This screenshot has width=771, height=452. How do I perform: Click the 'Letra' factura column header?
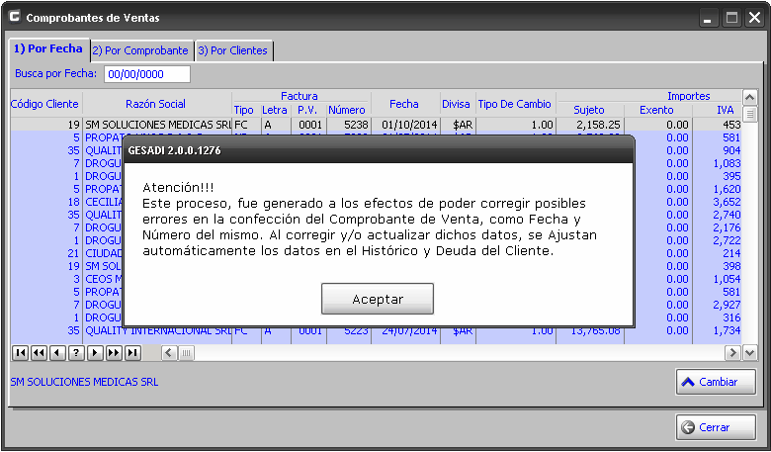pos(275,110)
